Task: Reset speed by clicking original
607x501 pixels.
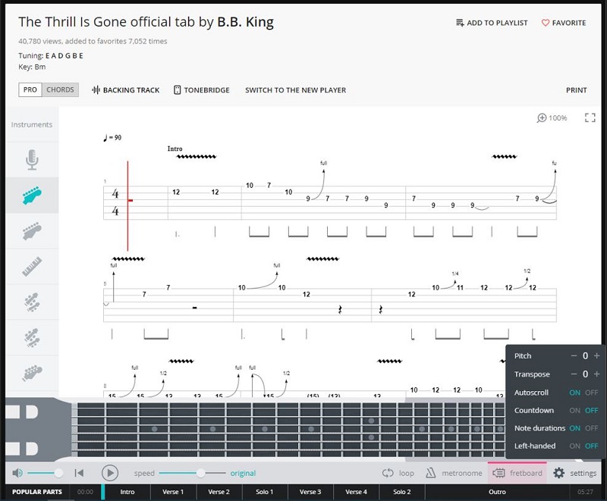Action: pyautogui.click(x=243, y=473)
